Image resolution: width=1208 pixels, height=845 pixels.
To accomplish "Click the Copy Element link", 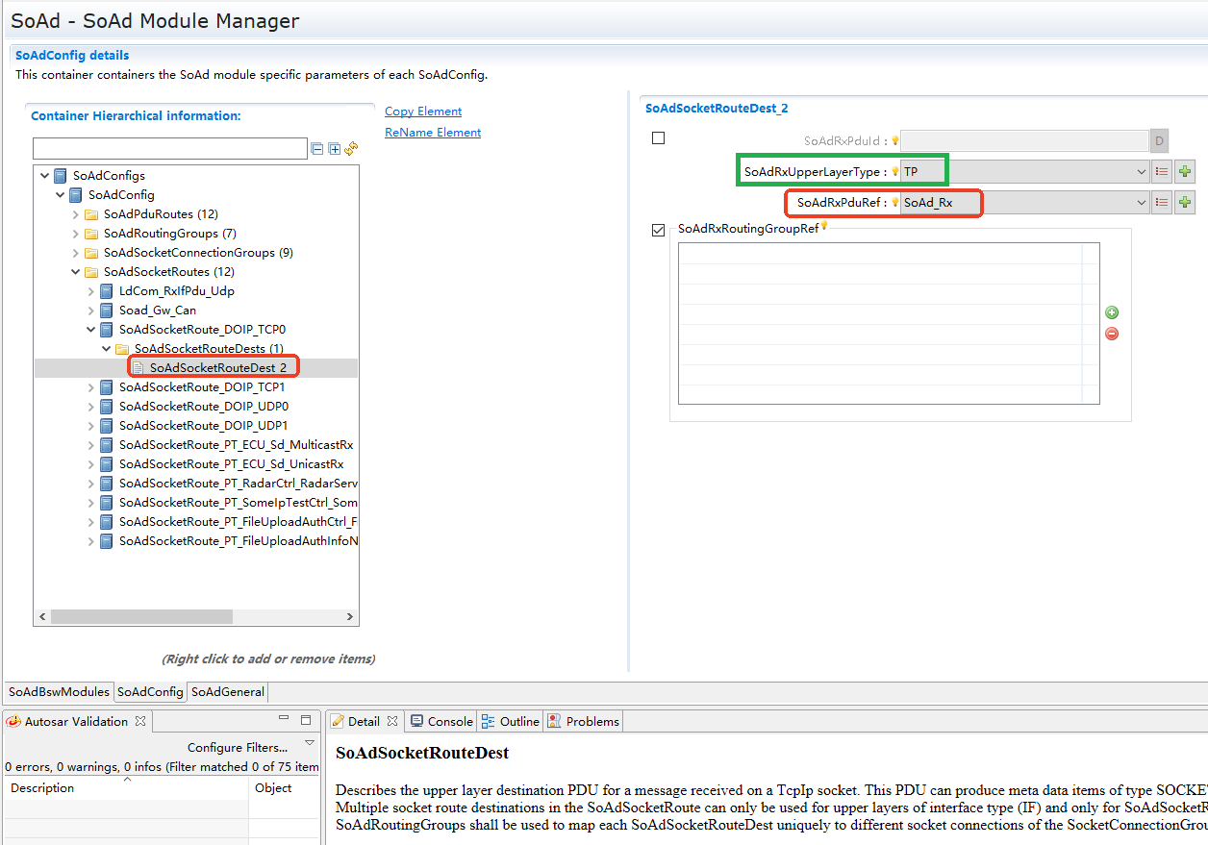I will pos(423,112).
